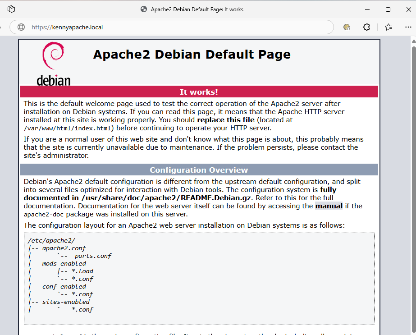Click the cookie icon in the toolbar
This screenshot has width=416, height=335.
click(347, 27)
